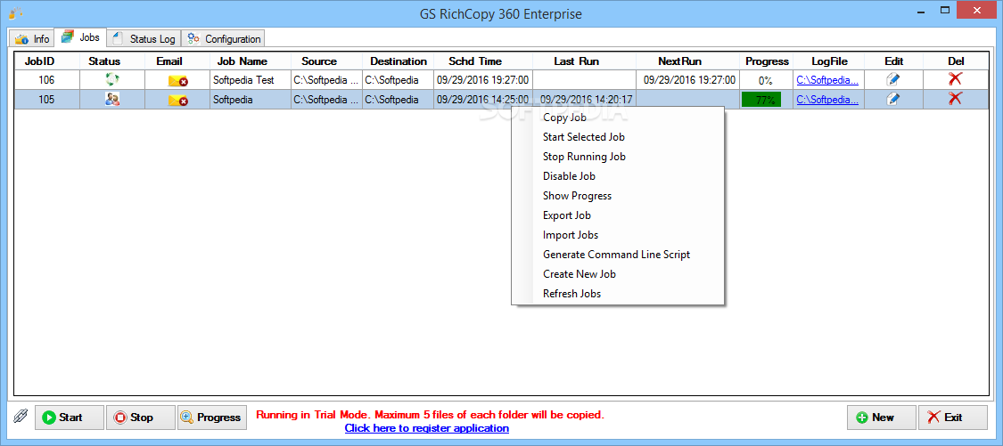Edit the Softpedia Test job via pencil icon

(893, 80)
